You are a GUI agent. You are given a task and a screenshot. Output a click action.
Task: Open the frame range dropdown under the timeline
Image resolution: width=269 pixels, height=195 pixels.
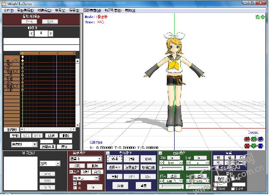point(24,144)
